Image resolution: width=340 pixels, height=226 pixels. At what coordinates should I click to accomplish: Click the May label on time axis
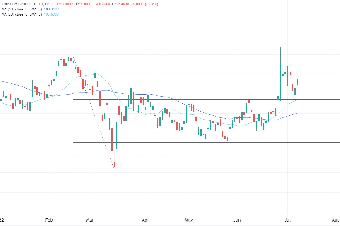click(x=189, y=220)
